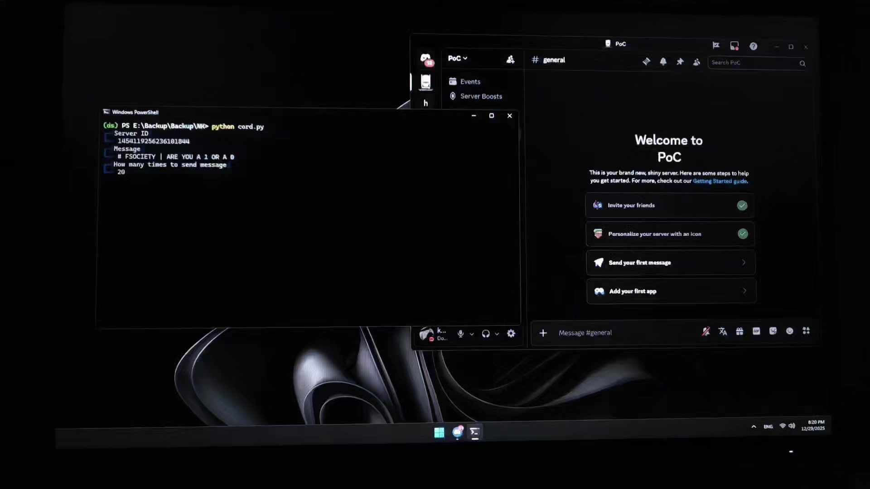
Task: Expand the 'Send your first message' card arrow
Action: coord(744,263)
